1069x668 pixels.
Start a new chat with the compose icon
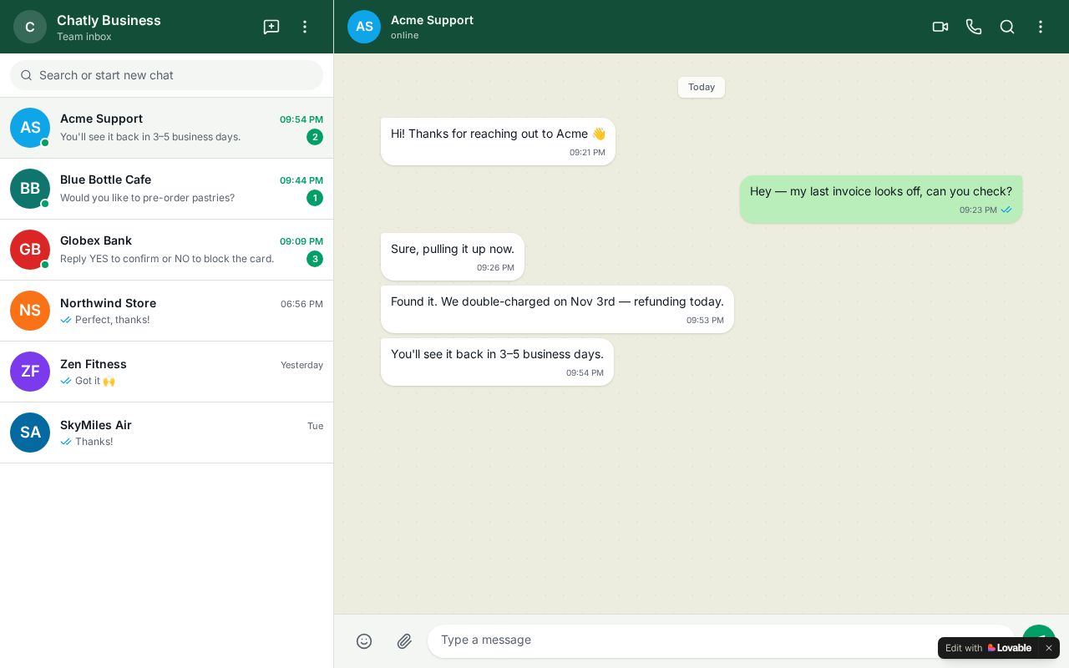(271, 27)
